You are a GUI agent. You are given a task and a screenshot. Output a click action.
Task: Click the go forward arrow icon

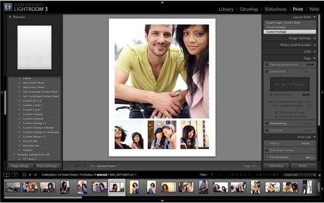coord(35,175)
